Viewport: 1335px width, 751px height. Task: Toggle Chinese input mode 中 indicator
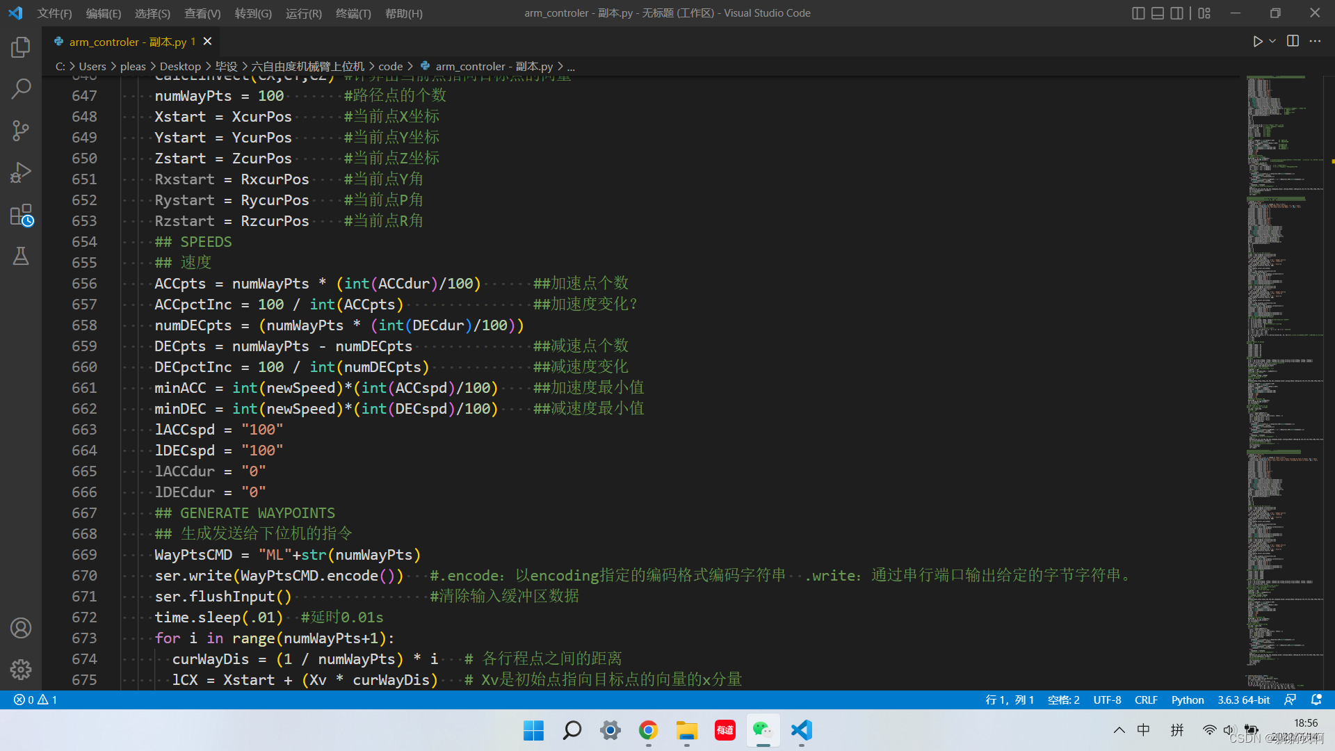coord(1143,730)
